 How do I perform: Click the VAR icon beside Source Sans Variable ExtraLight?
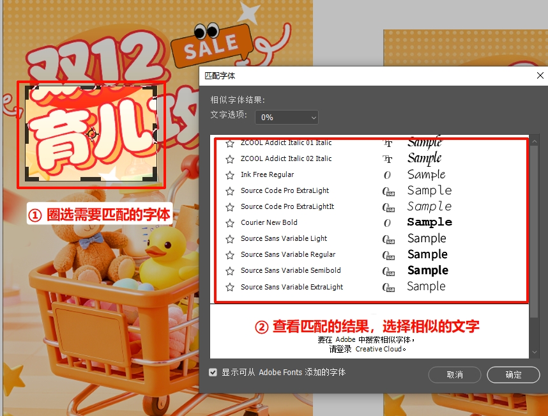tap(388, 286)
